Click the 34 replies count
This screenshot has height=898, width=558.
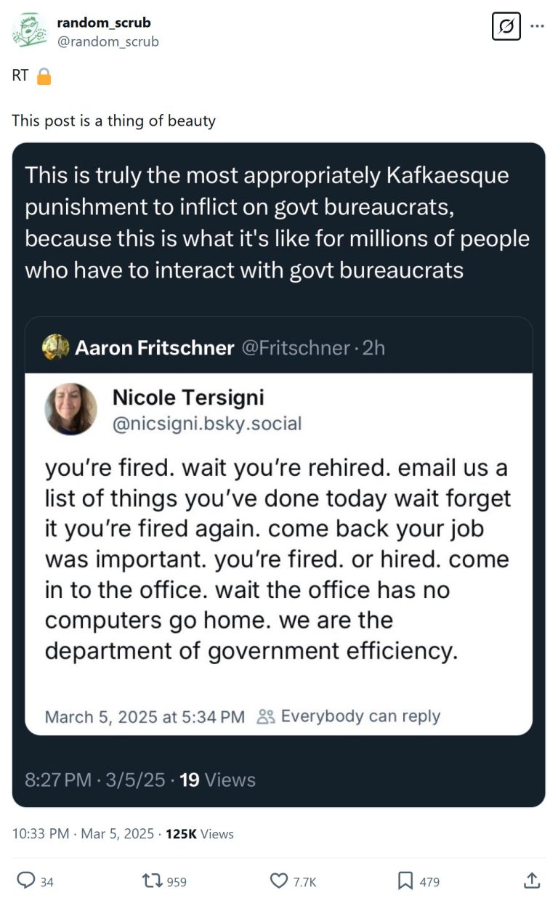pyautogui.click(x=46, y=881)
